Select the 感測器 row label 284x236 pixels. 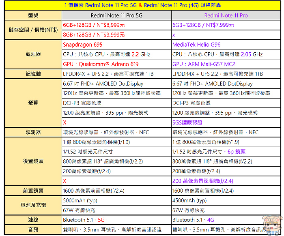(x=33, y=132)
